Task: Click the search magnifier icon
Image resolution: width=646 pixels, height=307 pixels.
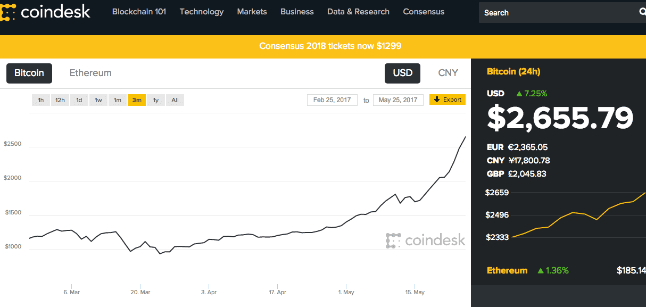Action: point(642,12)
